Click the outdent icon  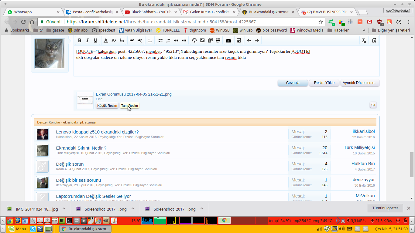point(176,40)
